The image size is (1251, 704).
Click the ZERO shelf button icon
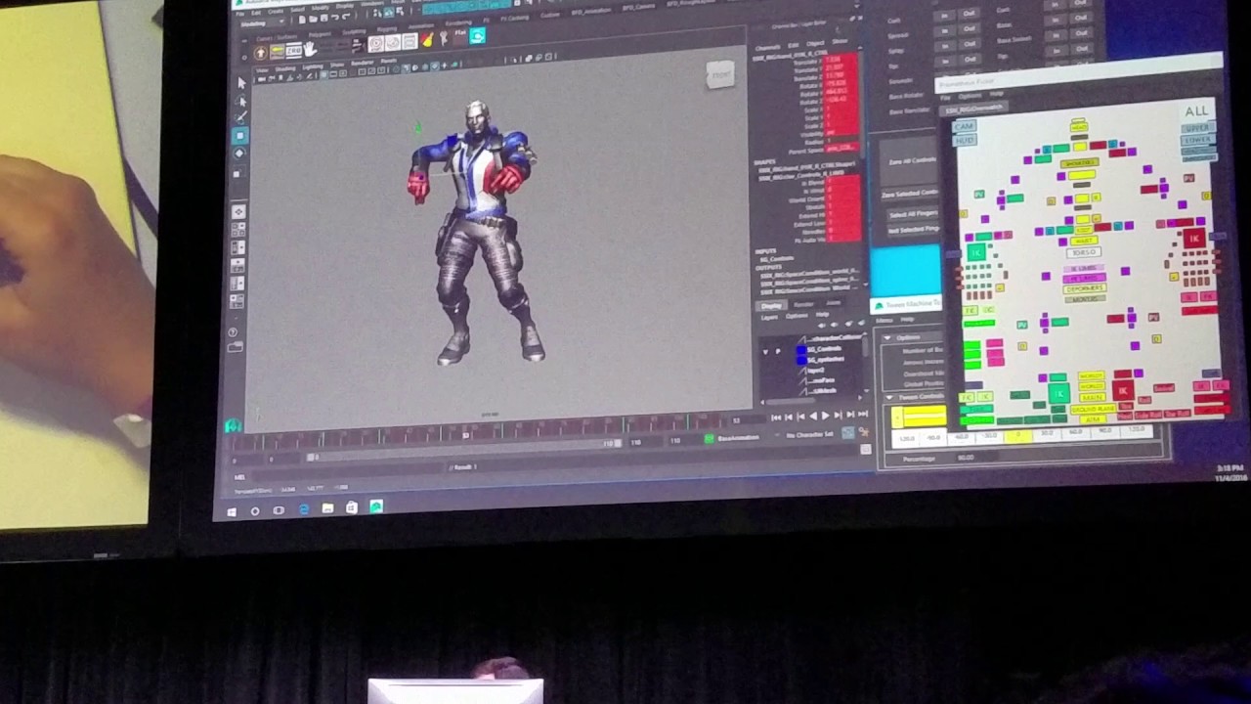click(293, 50)
